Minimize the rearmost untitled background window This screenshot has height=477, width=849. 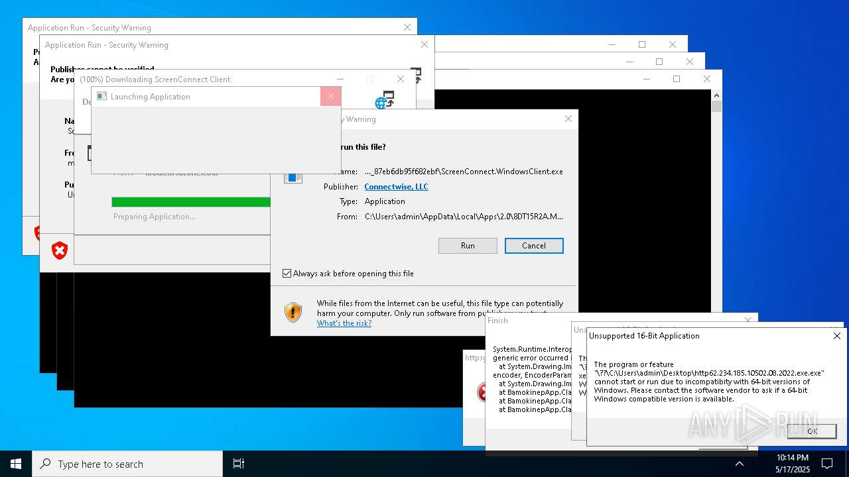click(612, 44)
